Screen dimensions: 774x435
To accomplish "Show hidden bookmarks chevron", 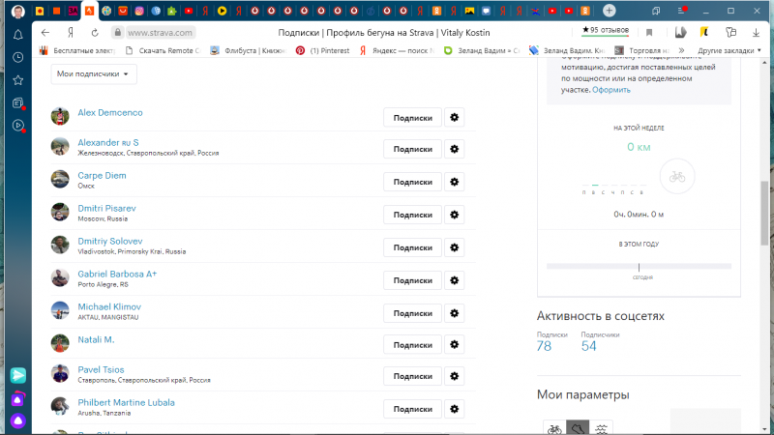I will point(681,50).
